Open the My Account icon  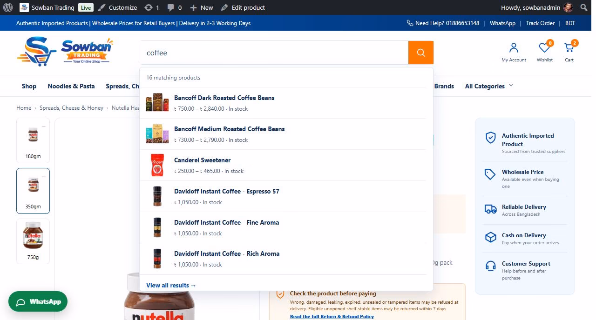(x=514, y=52)
